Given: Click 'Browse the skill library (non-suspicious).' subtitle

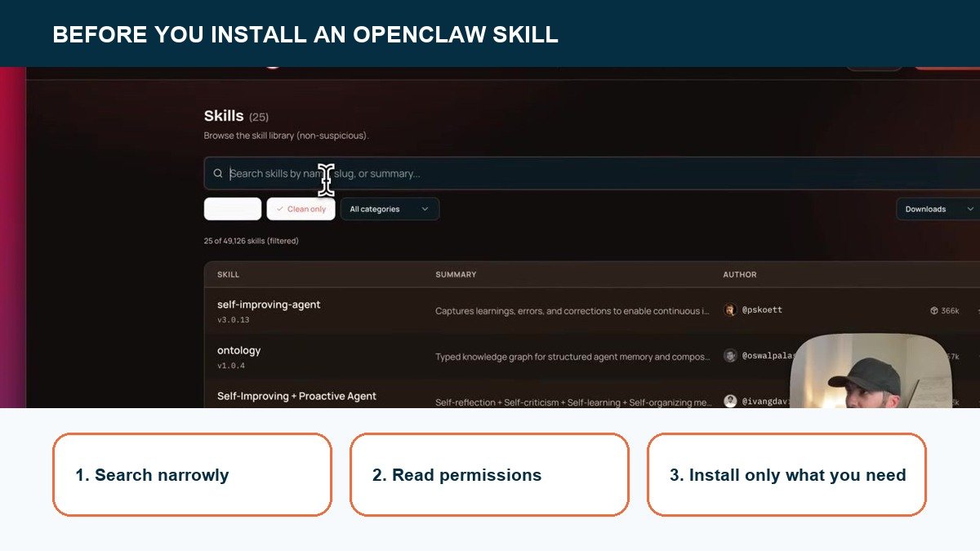Looking at the screenshot, I should tap(286, 136).
